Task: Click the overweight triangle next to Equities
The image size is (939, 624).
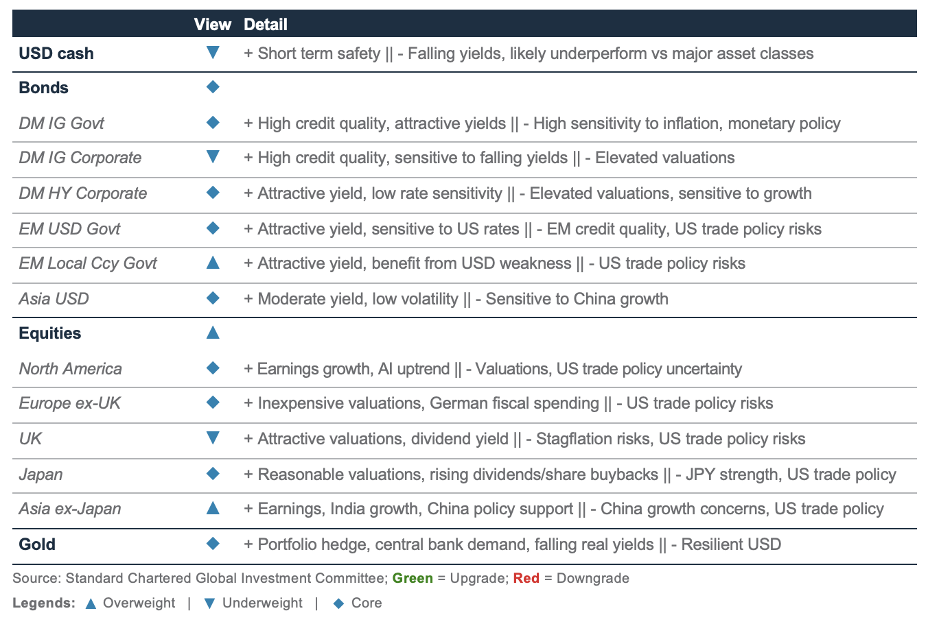Action: (x=213, y=332)
